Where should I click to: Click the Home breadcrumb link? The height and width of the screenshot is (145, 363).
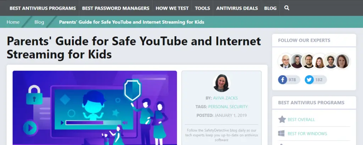(x=13, y=22)
